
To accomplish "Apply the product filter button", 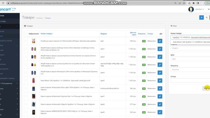I will point(206,88).
